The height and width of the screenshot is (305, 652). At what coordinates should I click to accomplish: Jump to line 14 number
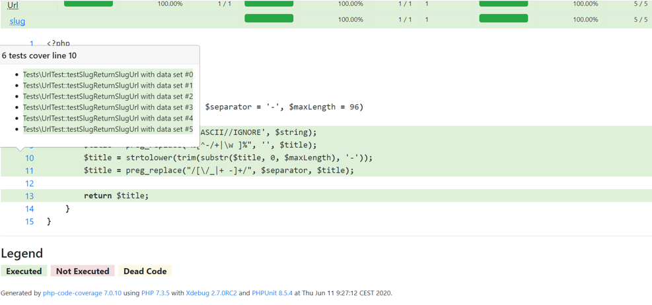tap(30, 209)
